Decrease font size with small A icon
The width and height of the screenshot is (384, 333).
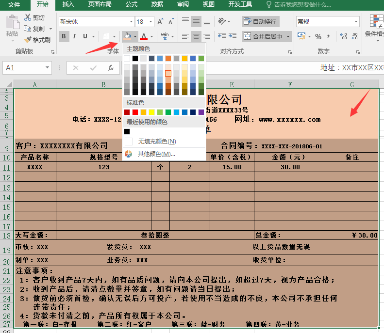[171, 21]
